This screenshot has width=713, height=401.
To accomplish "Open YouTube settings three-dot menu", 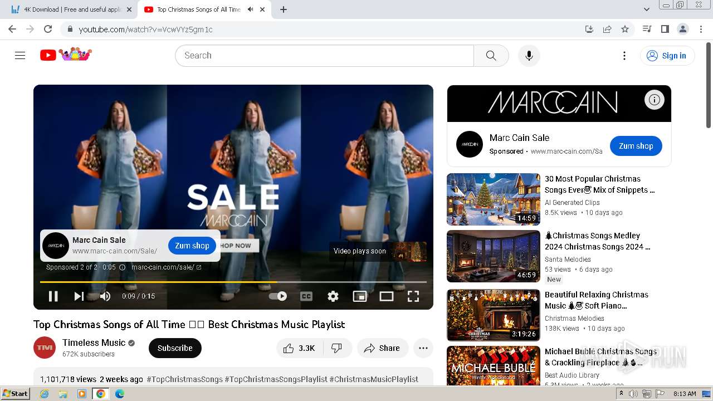I will 624,55.
